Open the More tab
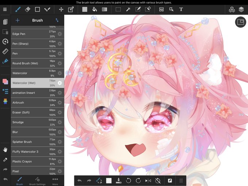This screenshot has width=248, height=186. [55, 181]
